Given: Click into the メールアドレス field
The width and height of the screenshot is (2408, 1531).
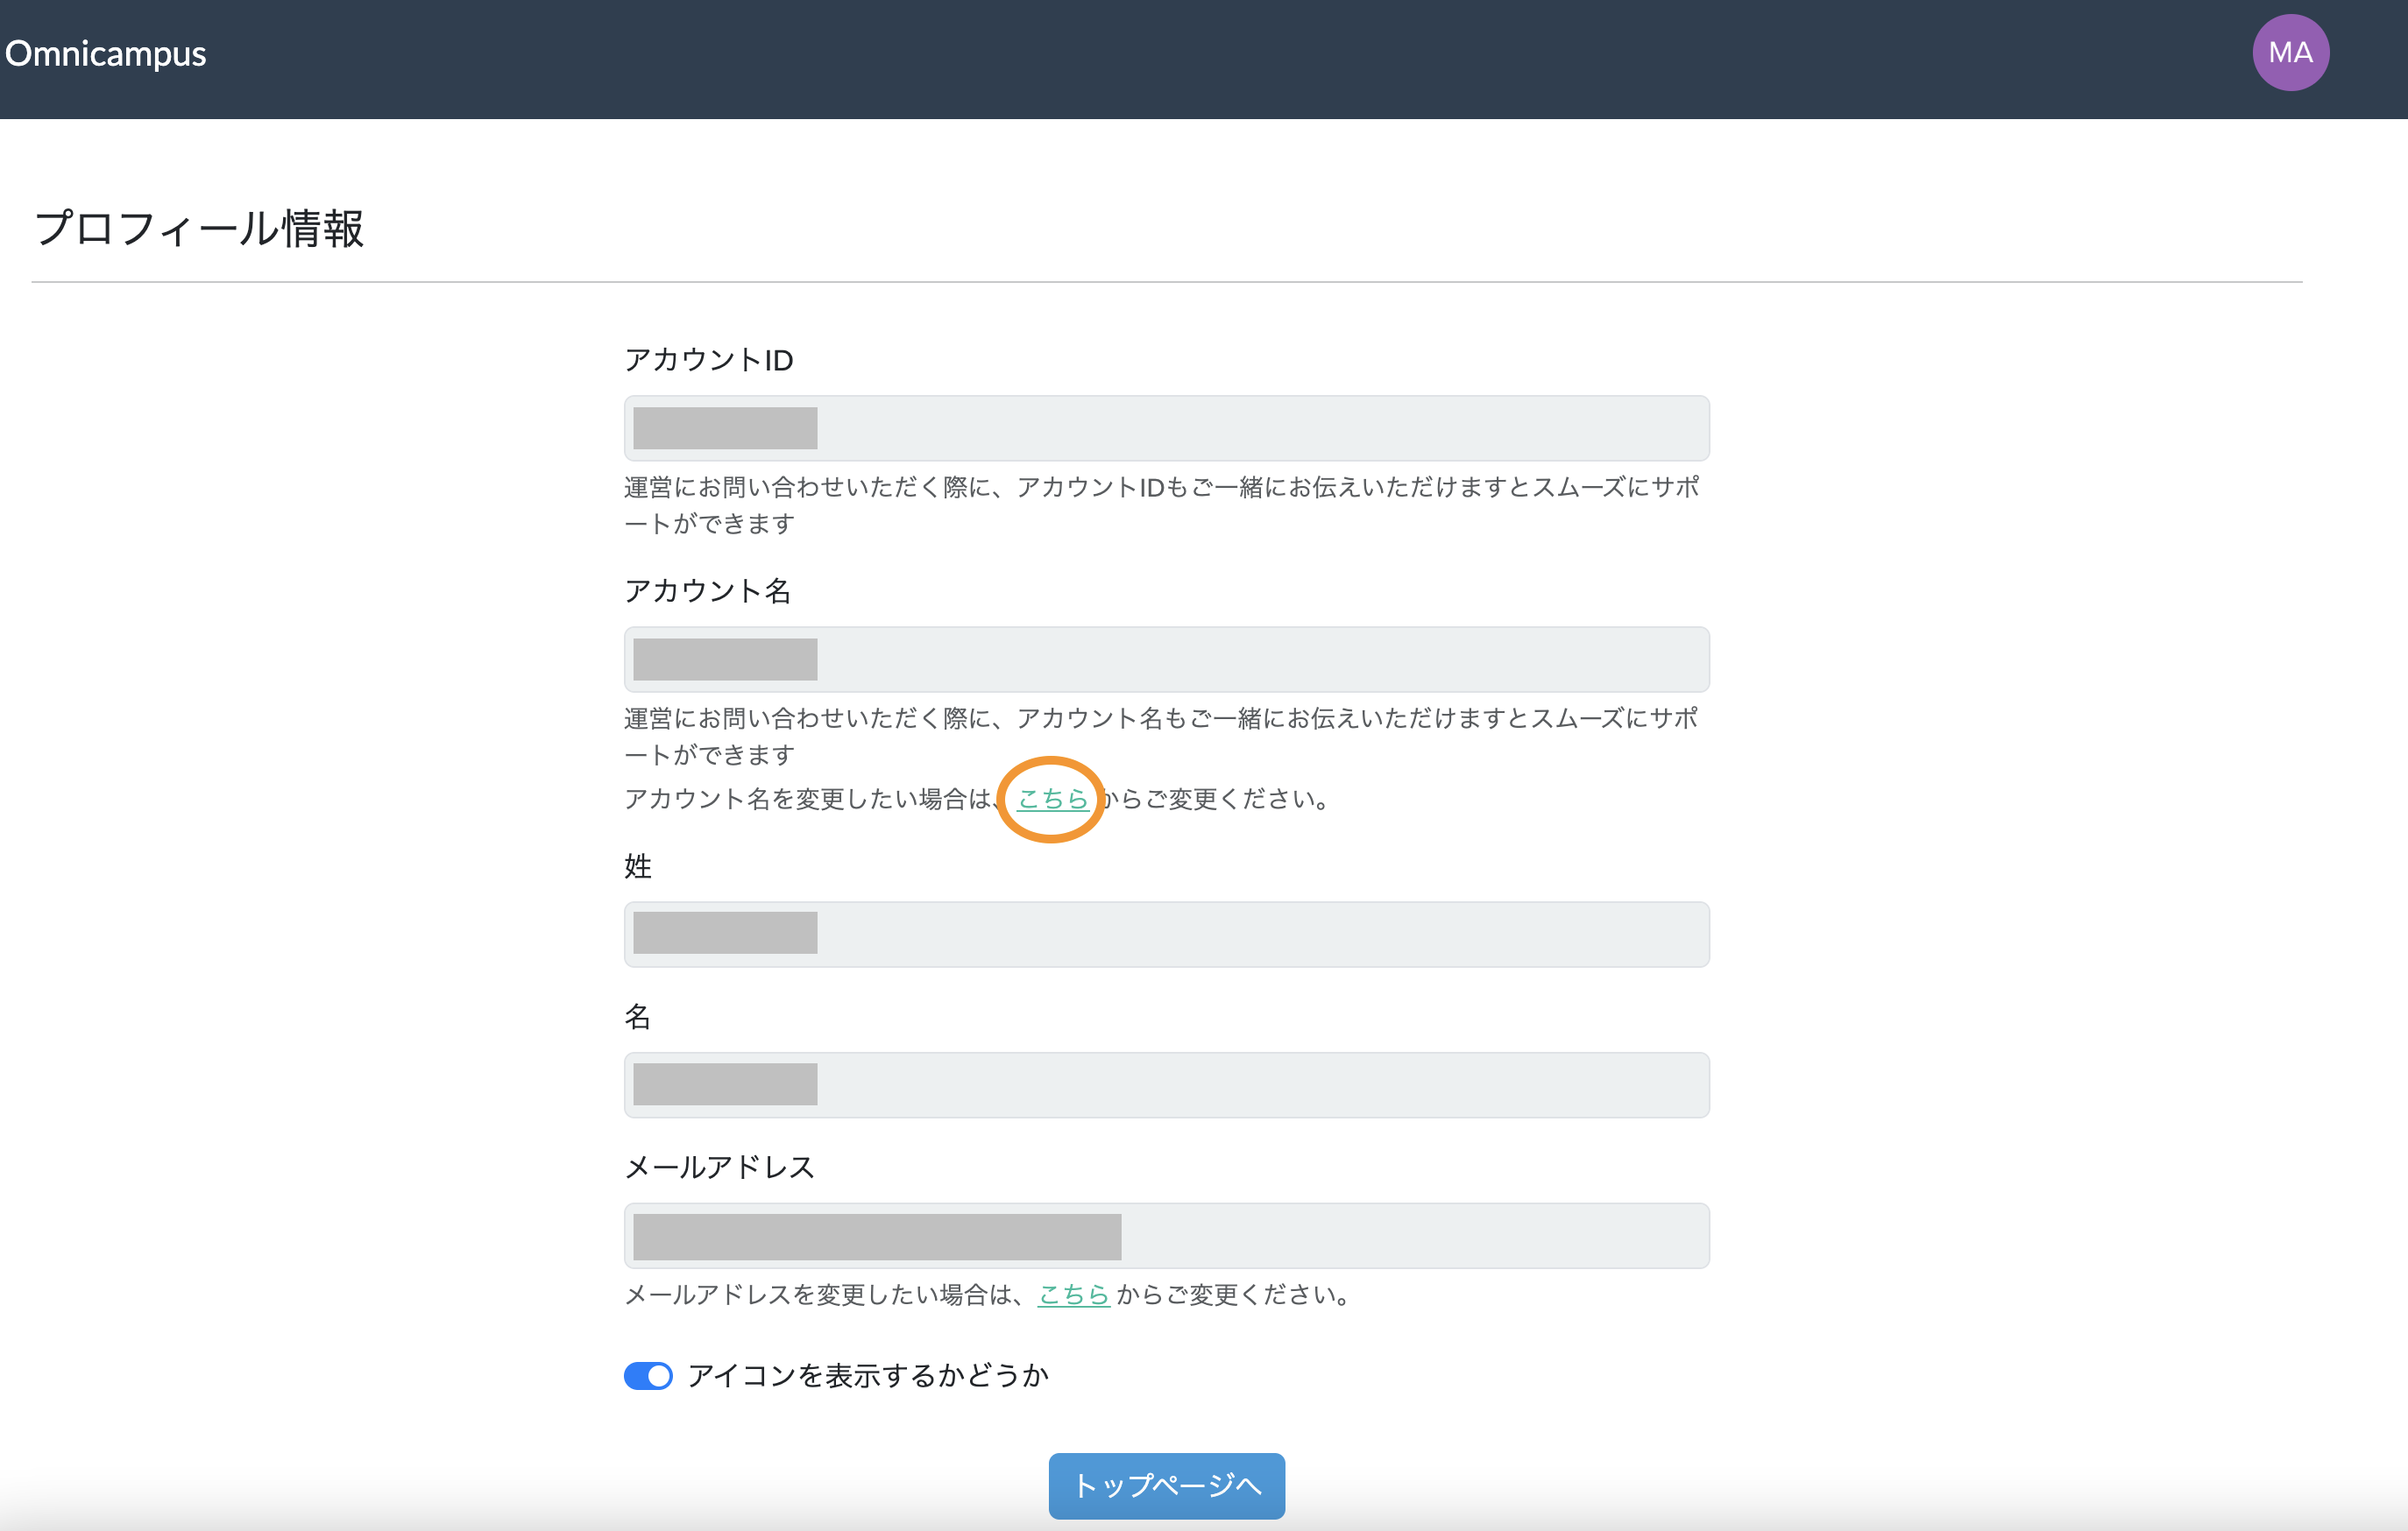Looking at the screenshot, I should tap(1166, 1236).
